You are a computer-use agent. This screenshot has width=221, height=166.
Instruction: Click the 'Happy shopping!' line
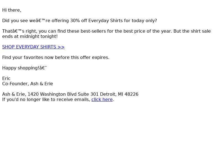coord(21,68)
